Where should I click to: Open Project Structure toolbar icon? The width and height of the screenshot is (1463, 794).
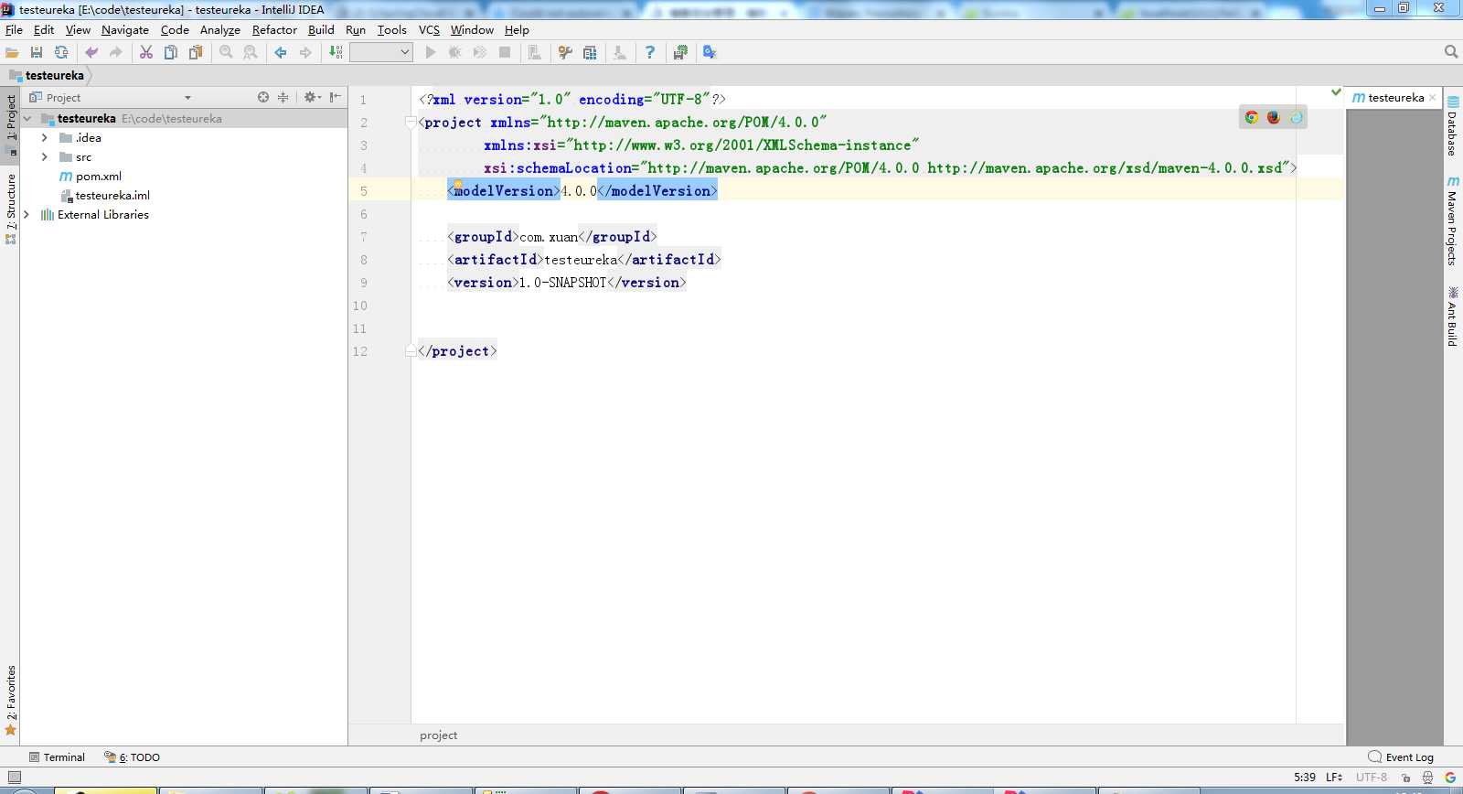590,52
